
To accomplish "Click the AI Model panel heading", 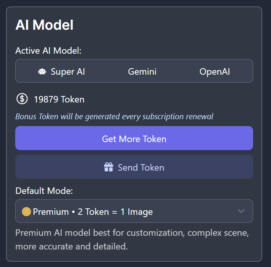I will (44, 25).
